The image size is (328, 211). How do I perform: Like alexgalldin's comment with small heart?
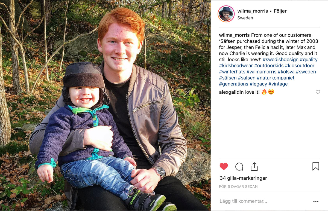click(318, 92)
